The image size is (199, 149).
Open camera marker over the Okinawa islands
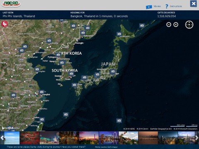pyautogui.click(x=66, y=115)
